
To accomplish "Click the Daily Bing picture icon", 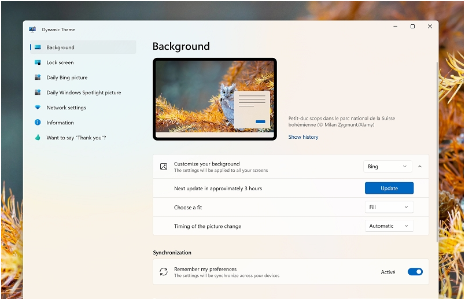I will click(38, 77).
